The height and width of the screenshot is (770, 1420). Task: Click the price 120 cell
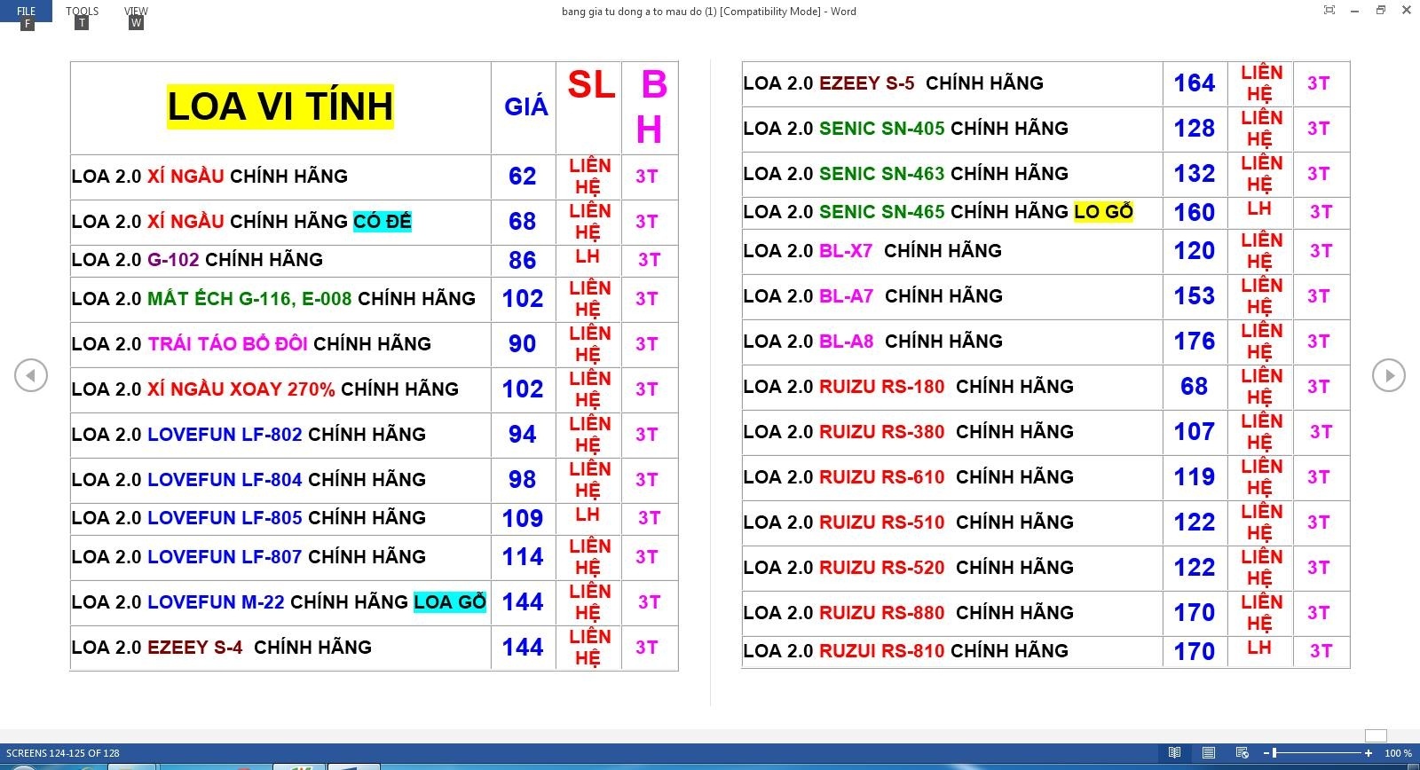1195,250
